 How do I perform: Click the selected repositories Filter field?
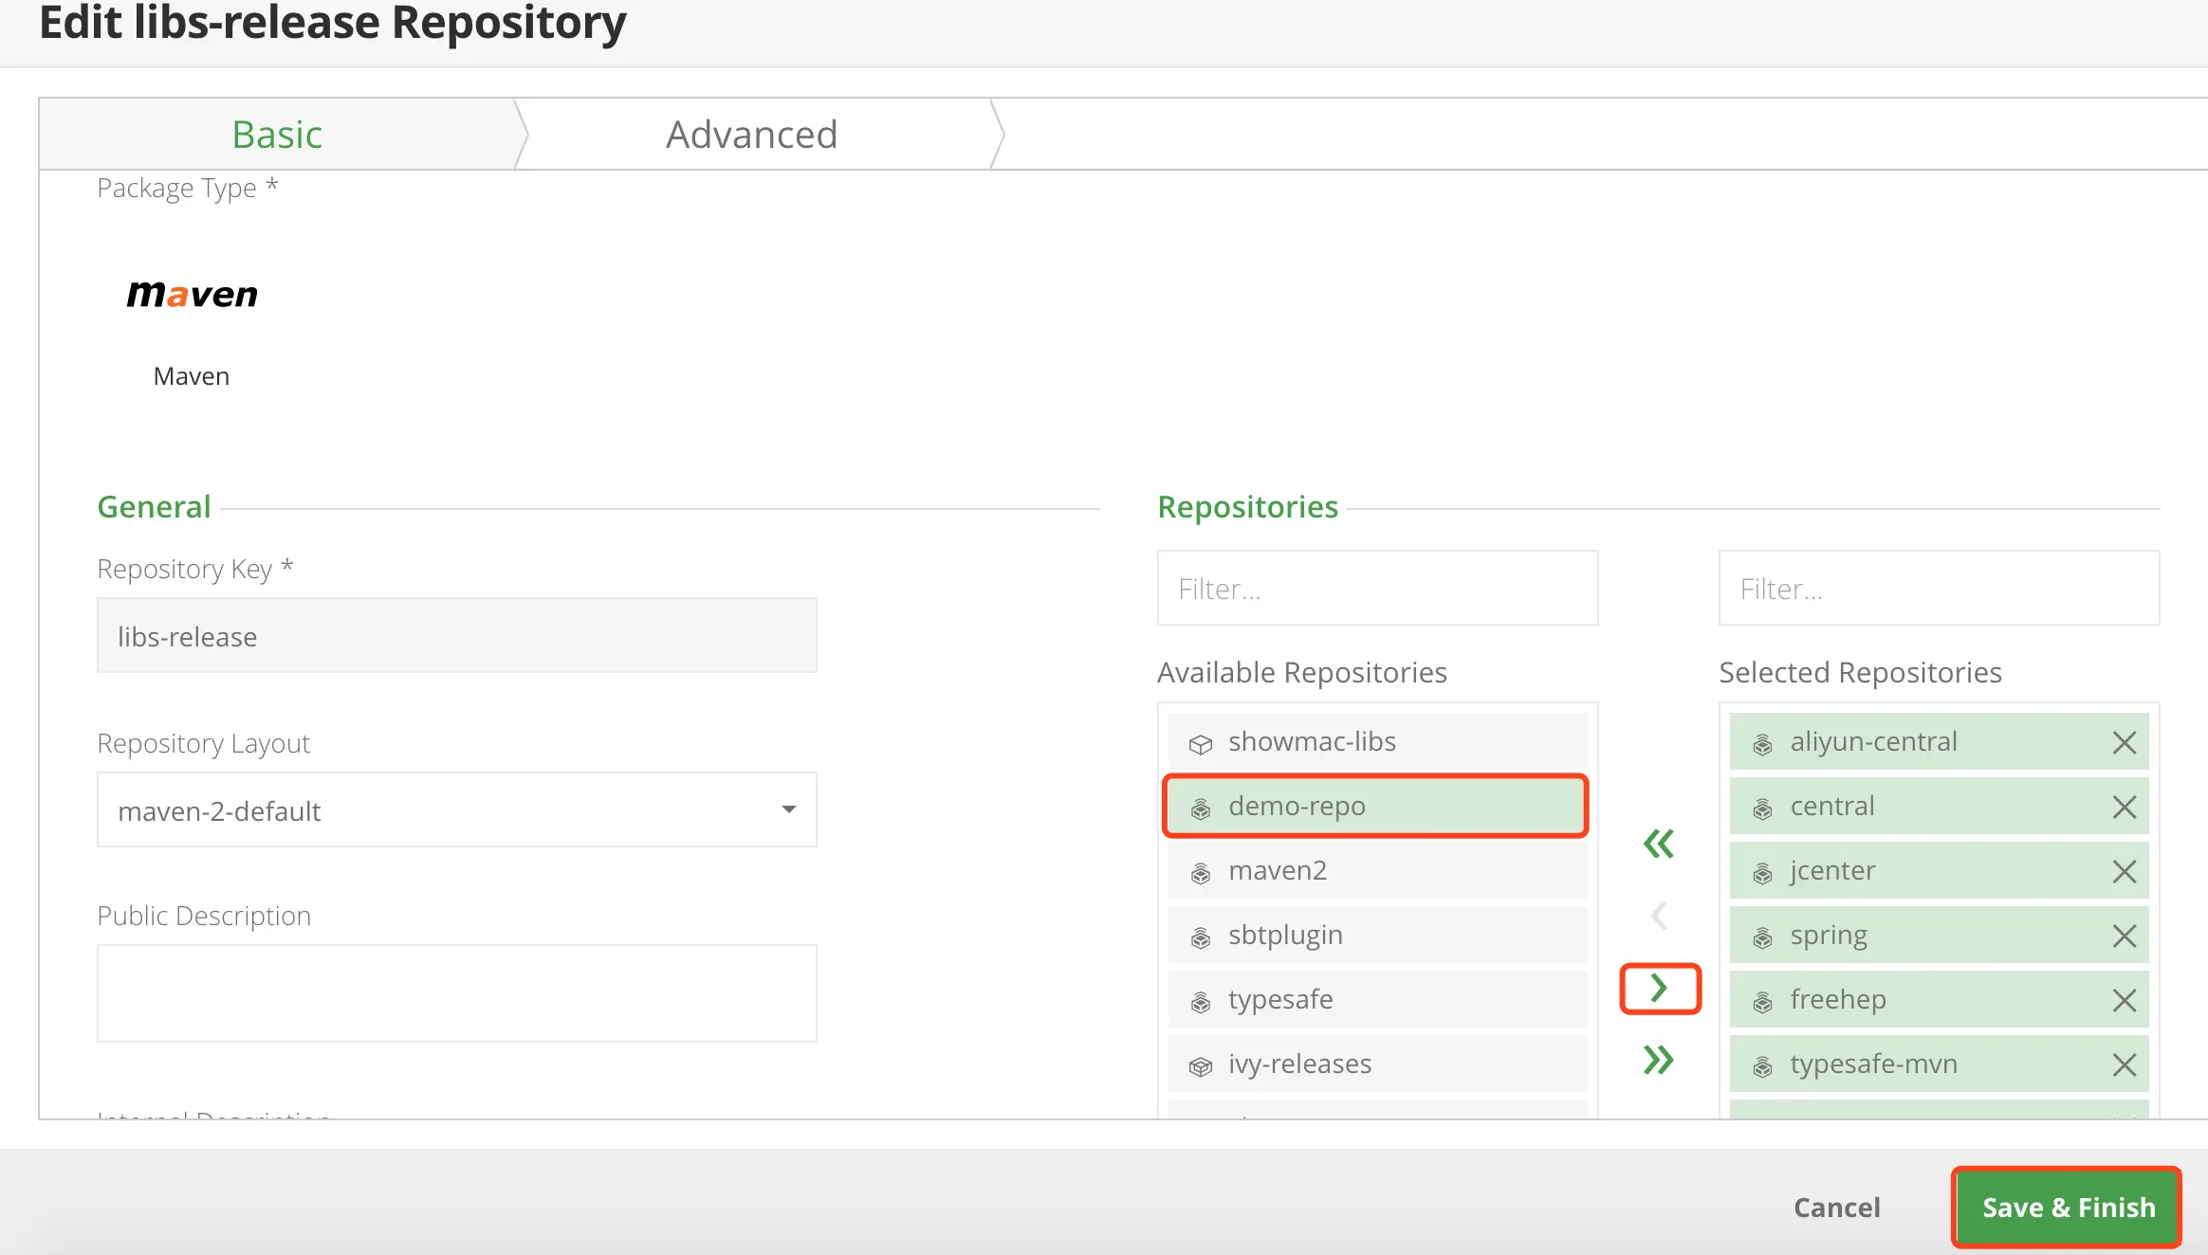(1939, 589)
